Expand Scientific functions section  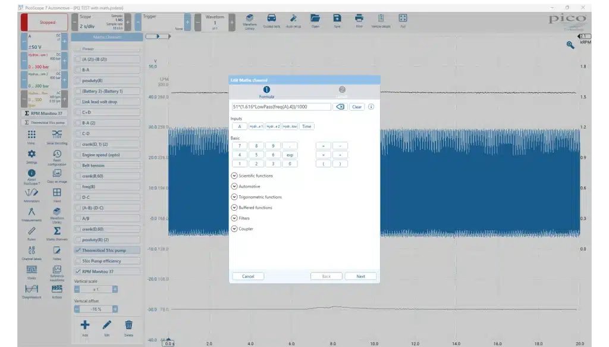pyautogui.click(x=234, y=176)
